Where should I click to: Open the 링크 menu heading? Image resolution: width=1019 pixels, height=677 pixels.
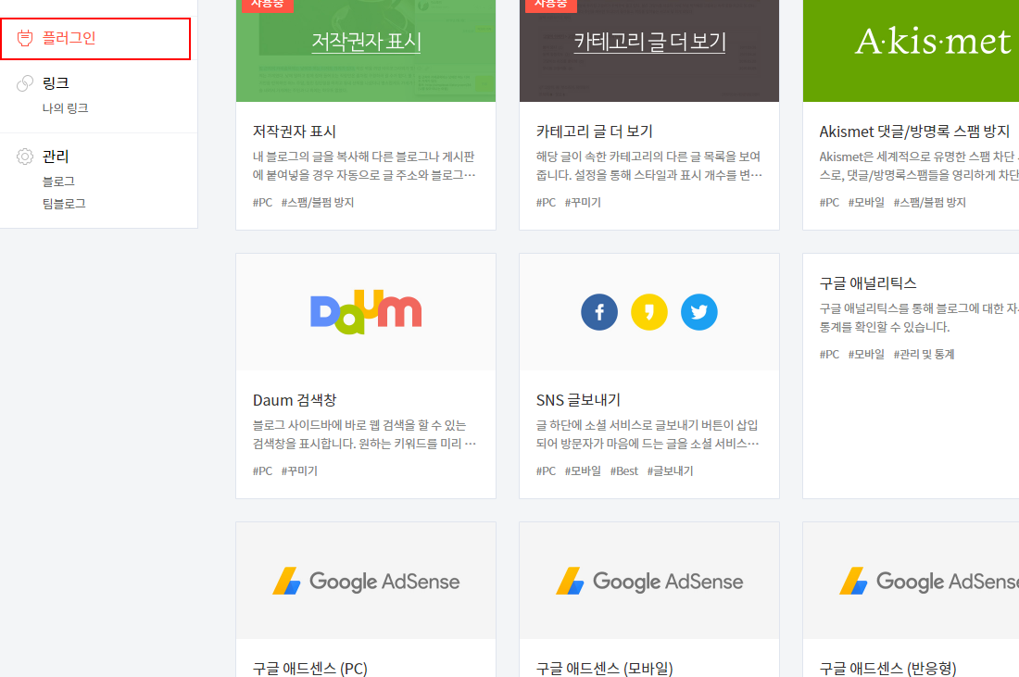[x=56, y=83]
